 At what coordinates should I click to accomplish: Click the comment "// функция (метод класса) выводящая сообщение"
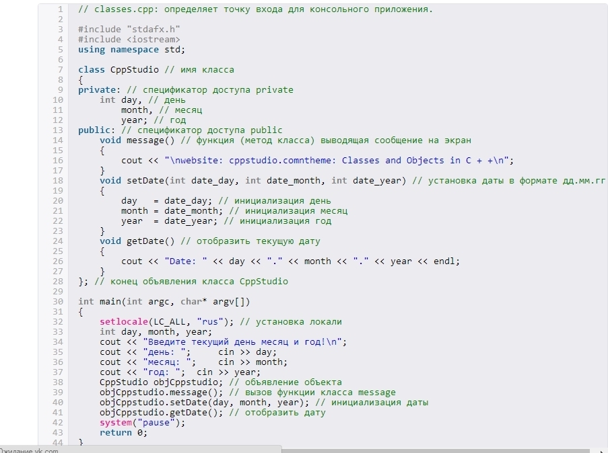(302, 140)
